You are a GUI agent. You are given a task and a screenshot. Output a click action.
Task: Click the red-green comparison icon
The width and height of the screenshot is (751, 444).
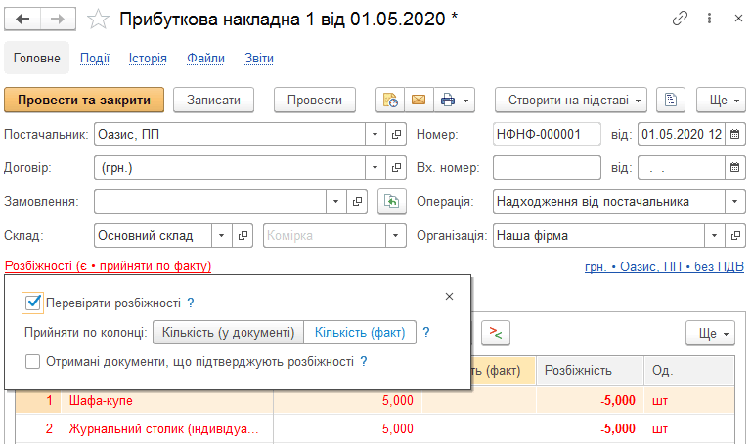point(496,333)
